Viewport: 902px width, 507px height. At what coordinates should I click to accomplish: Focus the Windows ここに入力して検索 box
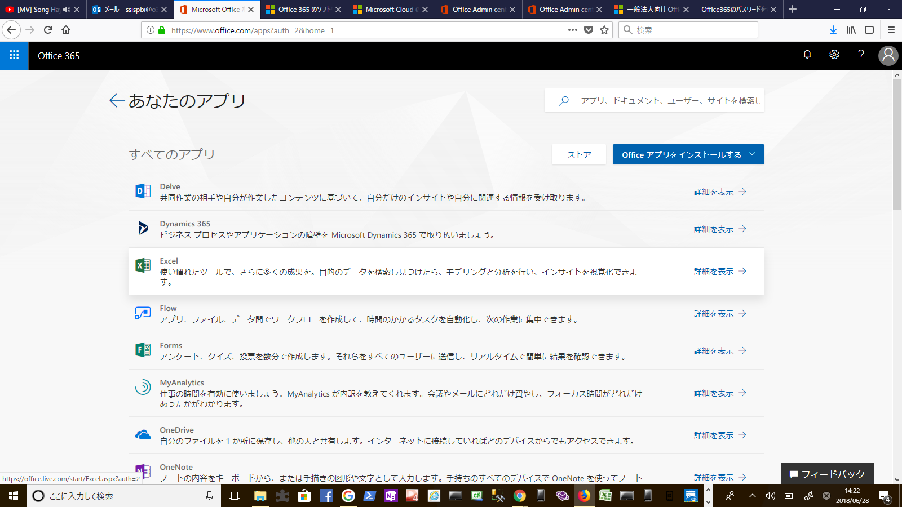[x=124, y=496]
